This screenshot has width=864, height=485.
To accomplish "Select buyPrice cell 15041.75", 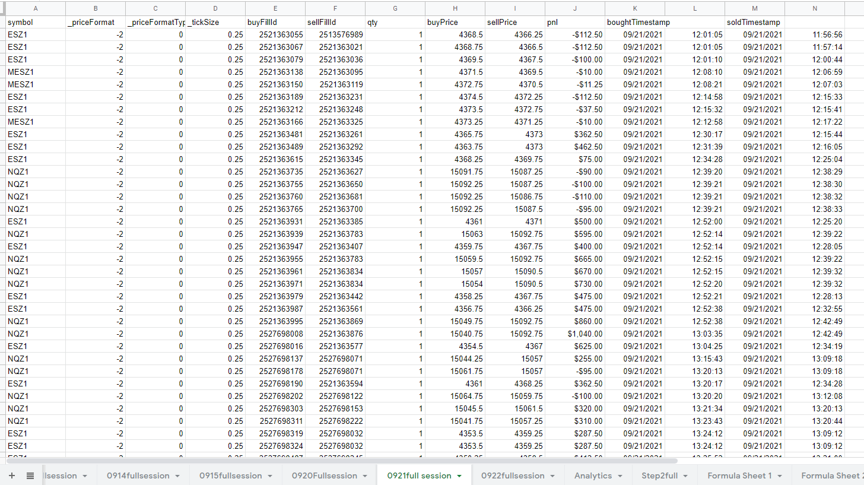I will tap(455, 421).
